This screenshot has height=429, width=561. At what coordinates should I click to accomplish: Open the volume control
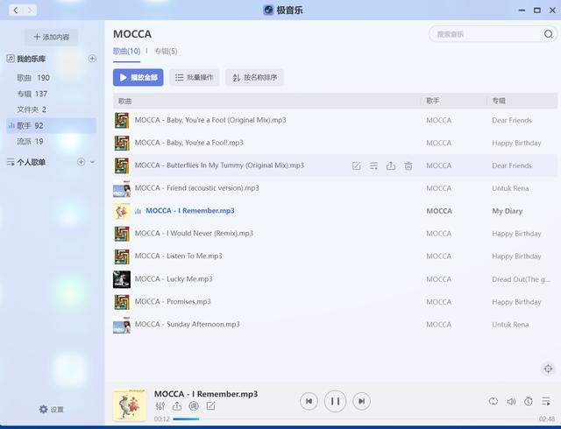coord(511,402)
